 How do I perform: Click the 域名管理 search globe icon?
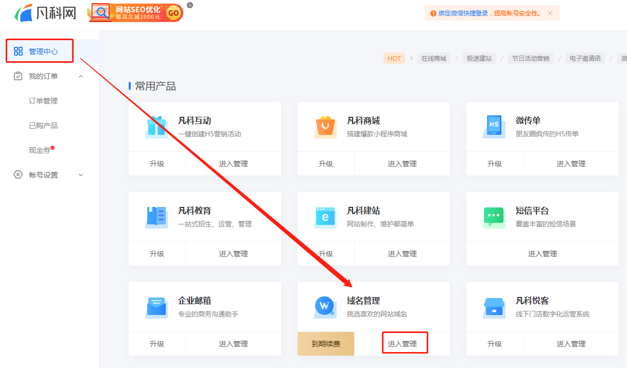coord(325,307)
